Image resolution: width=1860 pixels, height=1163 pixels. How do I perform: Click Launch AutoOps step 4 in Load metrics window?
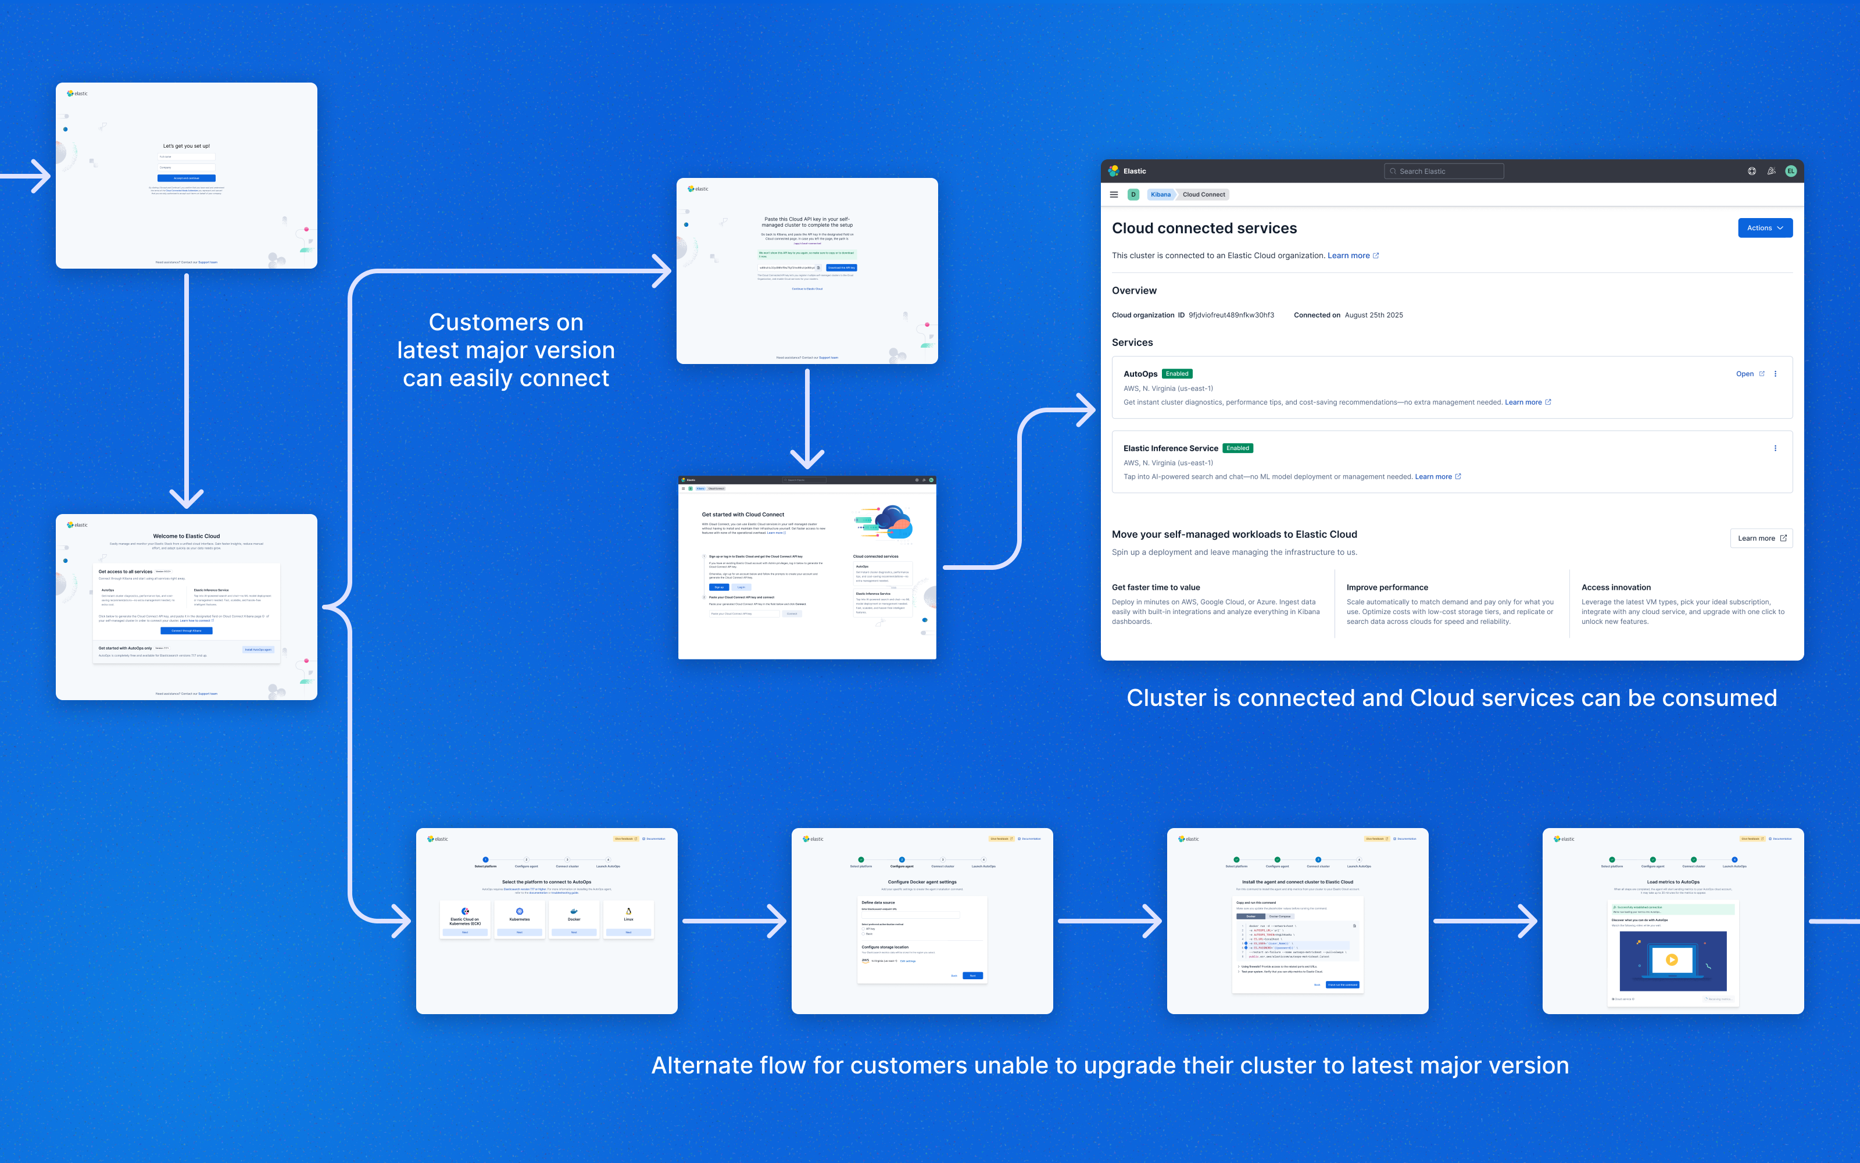click(1734, 862)
